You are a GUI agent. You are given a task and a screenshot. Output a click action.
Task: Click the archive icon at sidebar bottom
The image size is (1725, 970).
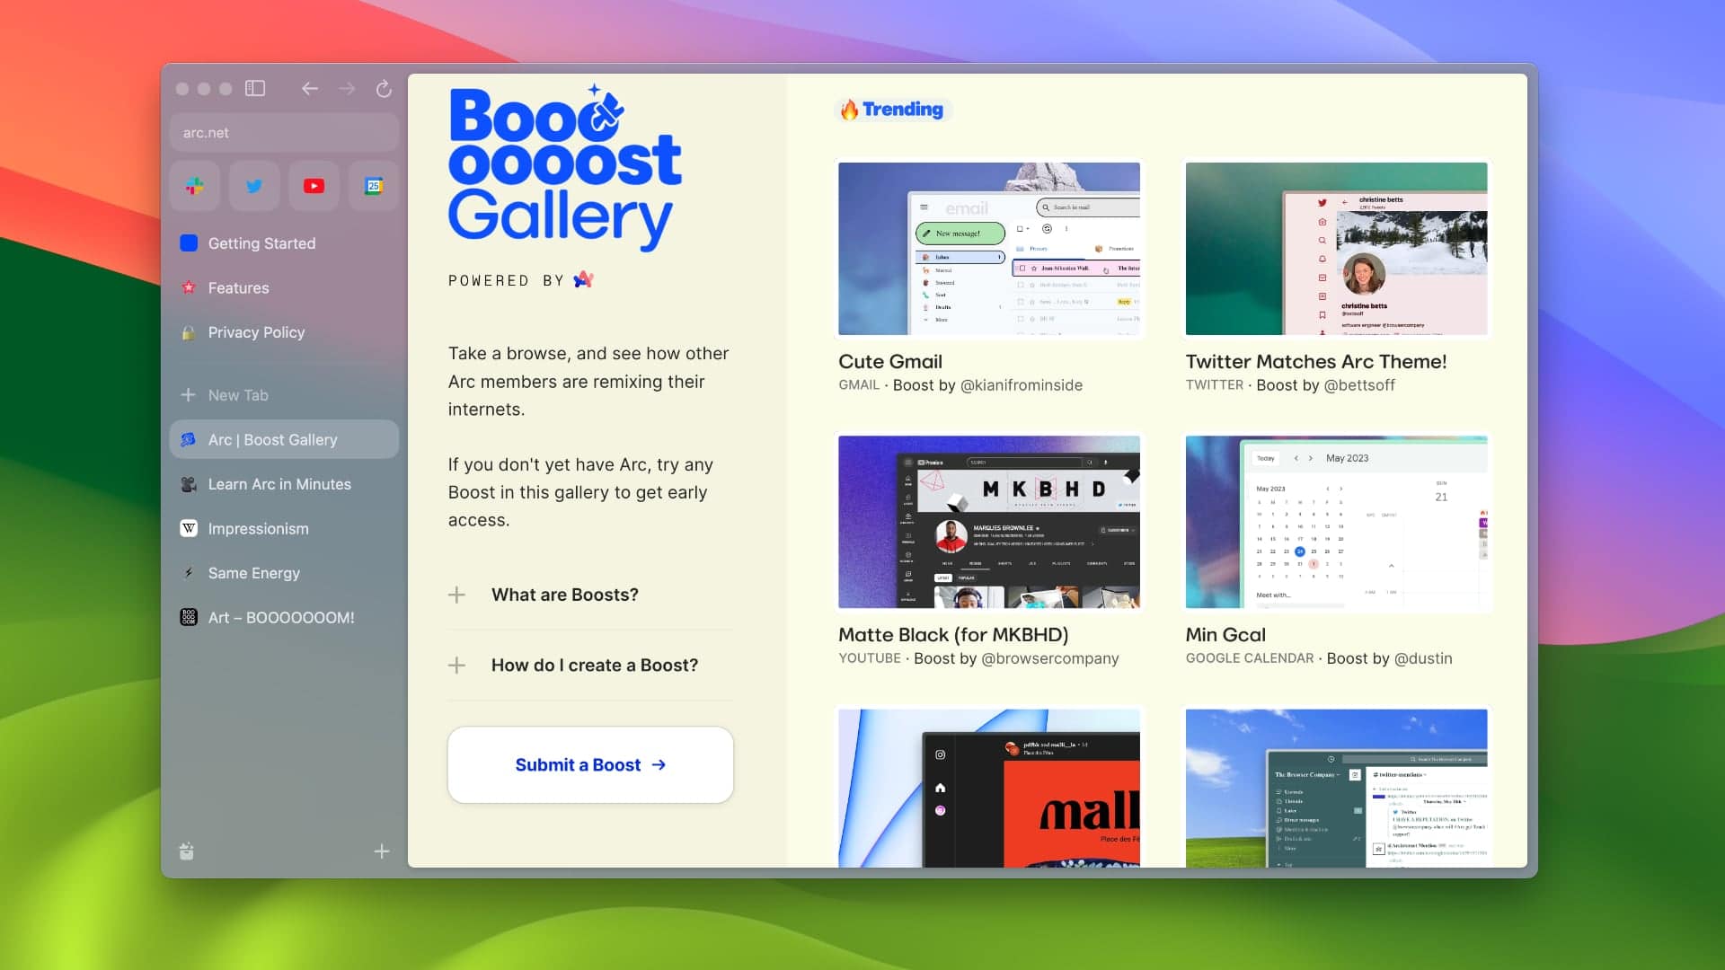pyautogui.click(x=187, y=851)
